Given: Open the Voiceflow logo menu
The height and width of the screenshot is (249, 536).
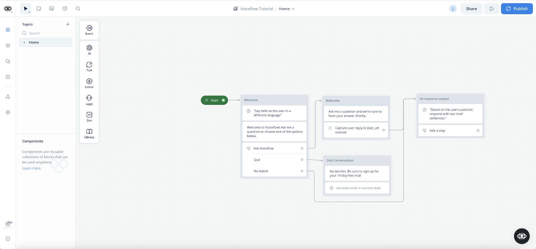Looking at the screenshot, I should click(x=8, y=9).
